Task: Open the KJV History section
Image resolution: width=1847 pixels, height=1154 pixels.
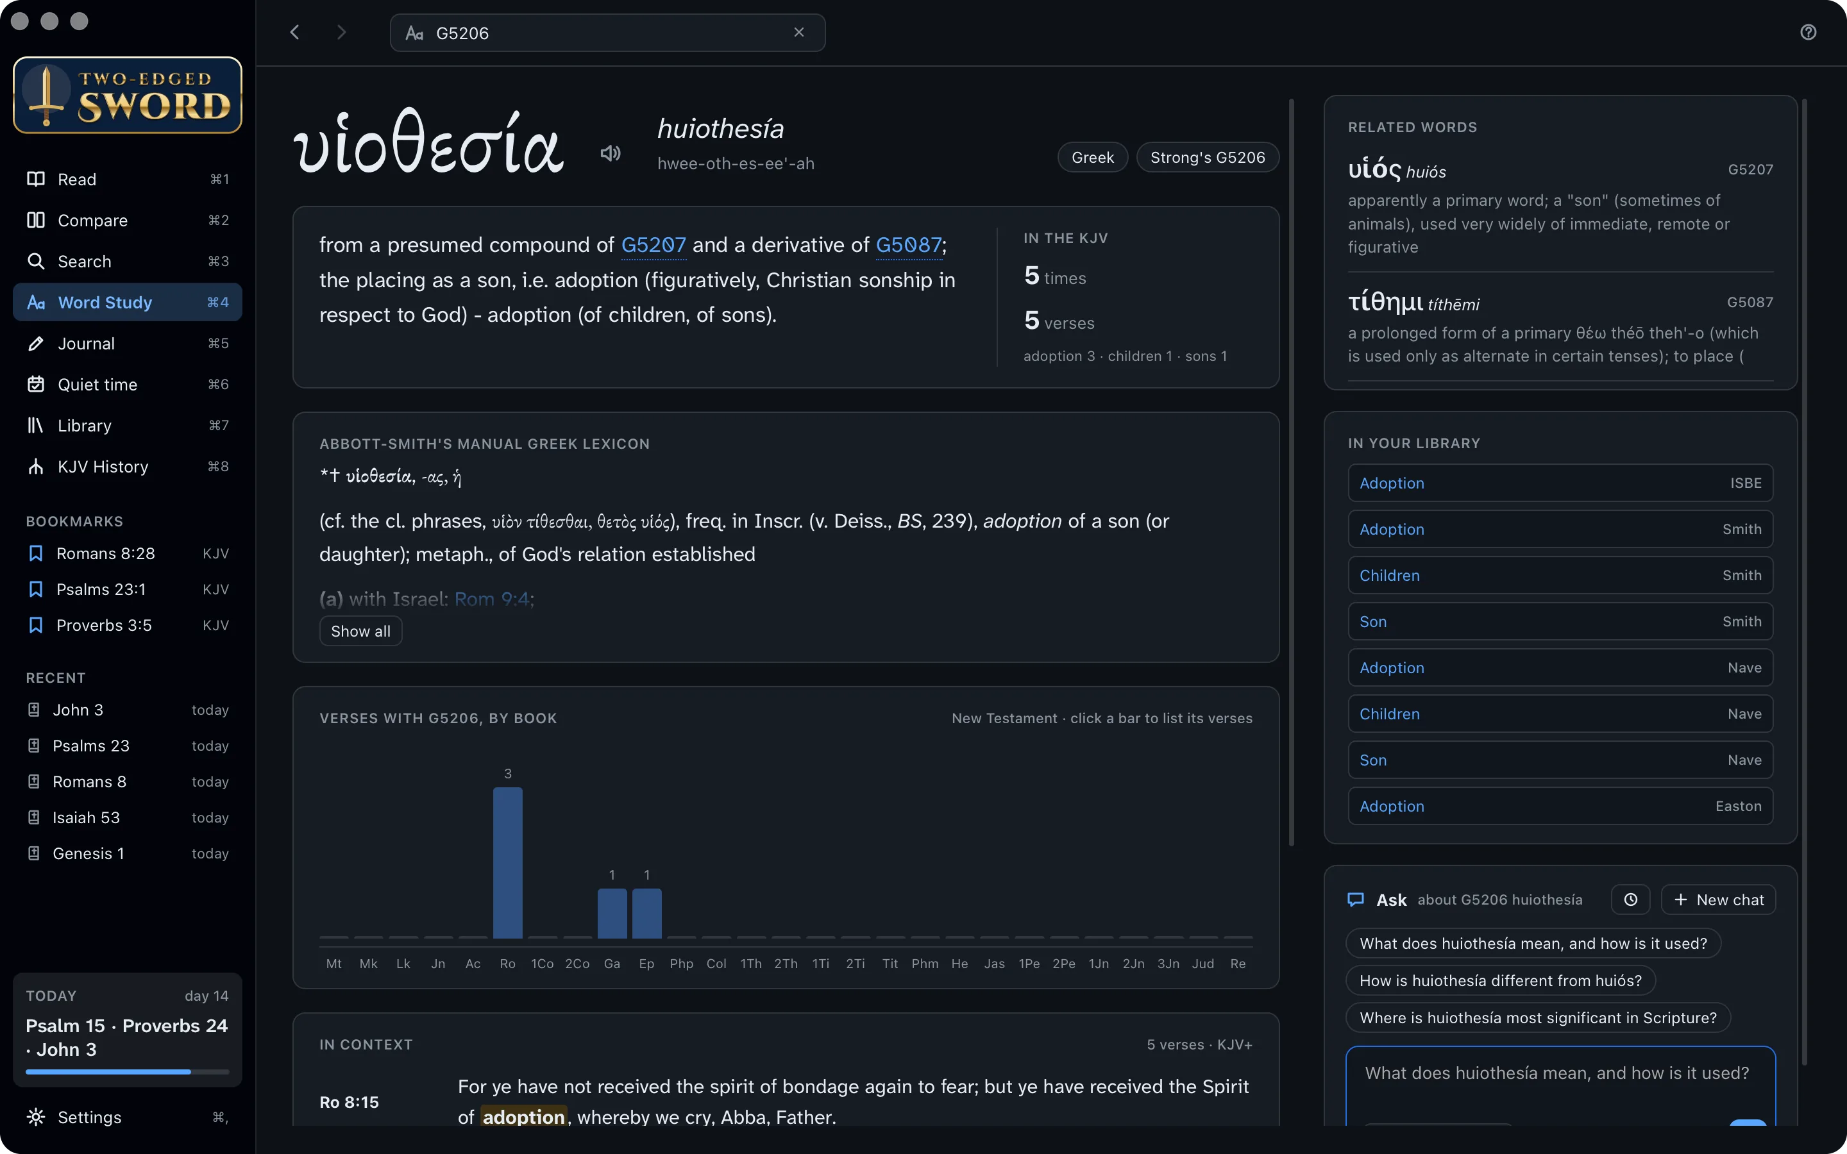Action: pyautogui.click(x=128, y=466)
